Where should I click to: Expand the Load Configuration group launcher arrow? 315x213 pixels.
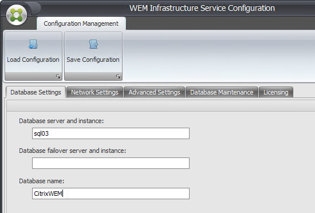coord(58,77)
